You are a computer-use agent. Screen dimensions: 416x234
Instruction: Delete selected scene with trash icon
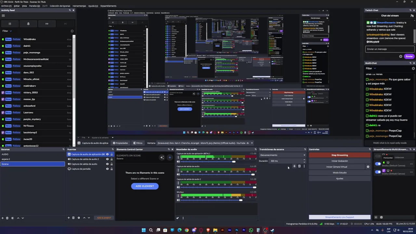[7, 218]
